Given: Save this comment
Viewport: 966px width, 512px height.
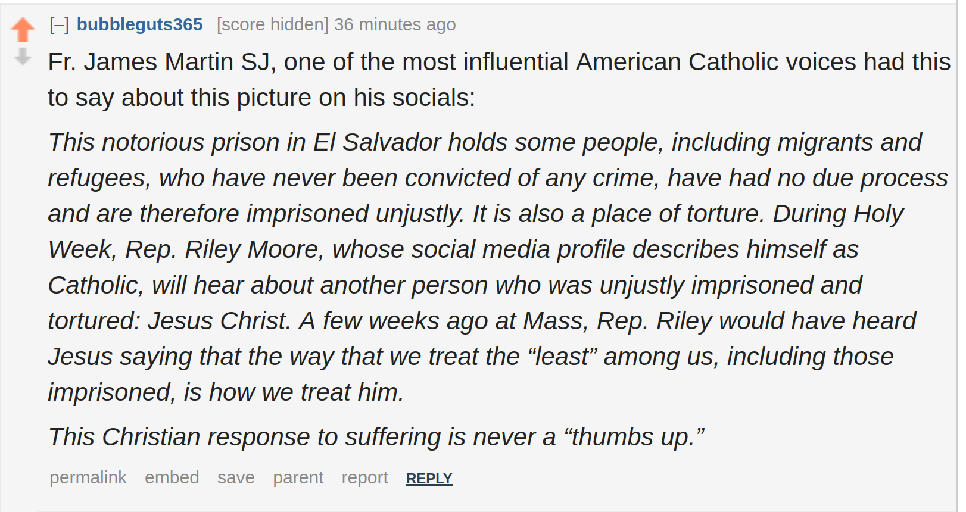Looking at the screenshot, I should [236, 477].
